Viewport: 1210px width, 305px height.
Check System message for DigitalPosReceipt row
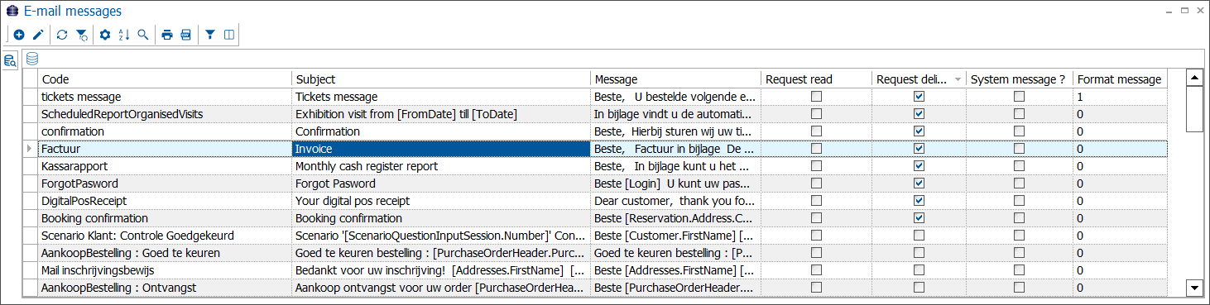(1019, 201)
